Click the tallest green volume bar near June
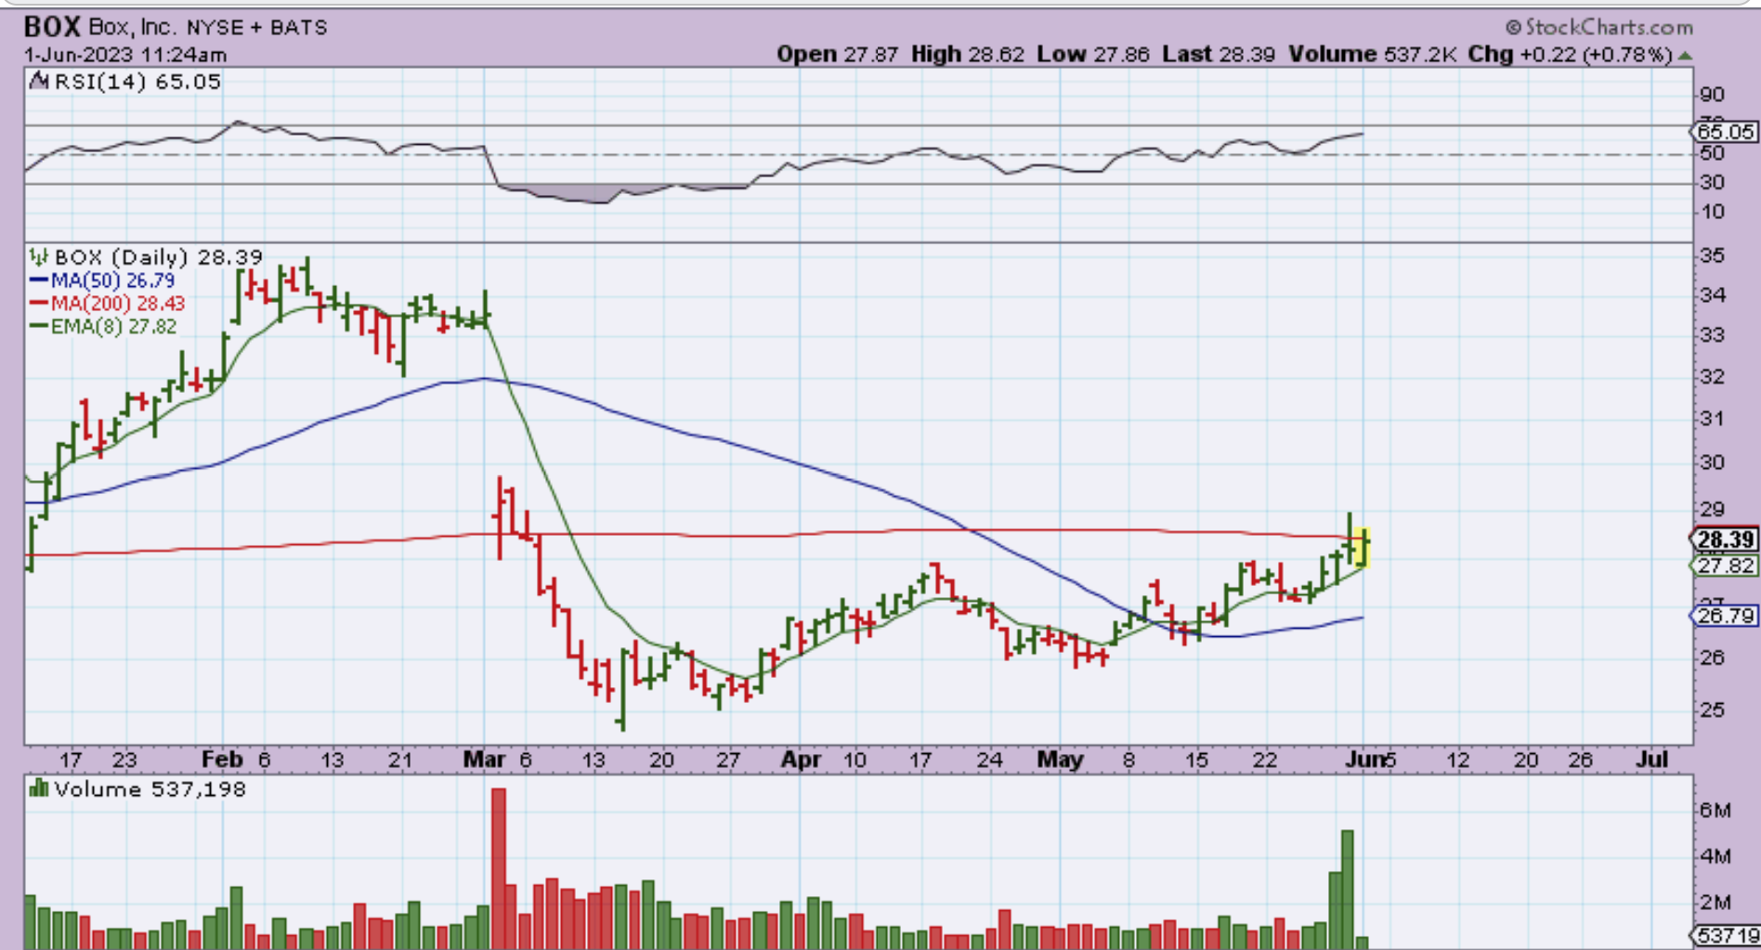Screen dimensions: 1761x950 (1348, 889)
